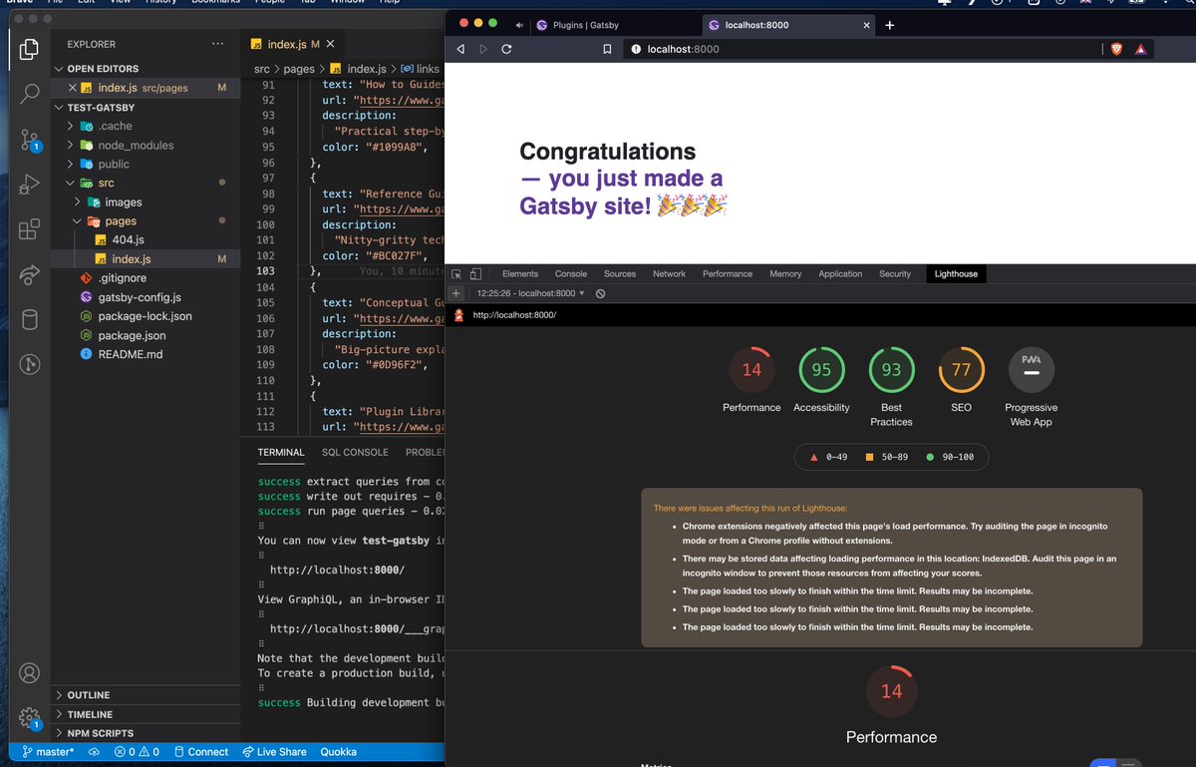This screenshot has width=1196, height=767.
Task: Click the tab audio speaker icon
Action: click(520, 25)
